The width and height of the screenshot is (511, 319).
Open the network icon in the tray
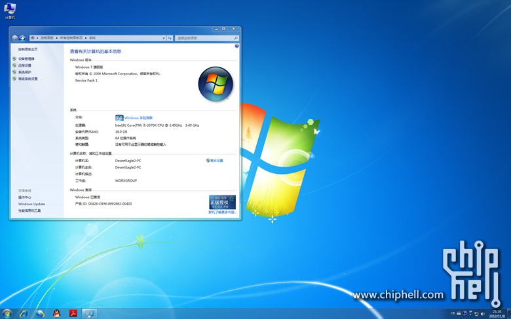[x=476, y=314]
